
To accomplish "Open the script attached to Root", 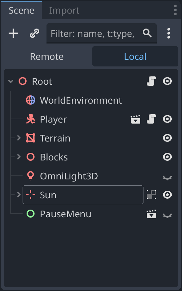I will [151, 81].
